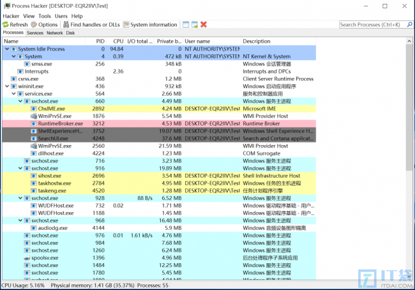Click the taskeng.exe process icon
This screenshot has width=415, height=290.
coord(34,191)
